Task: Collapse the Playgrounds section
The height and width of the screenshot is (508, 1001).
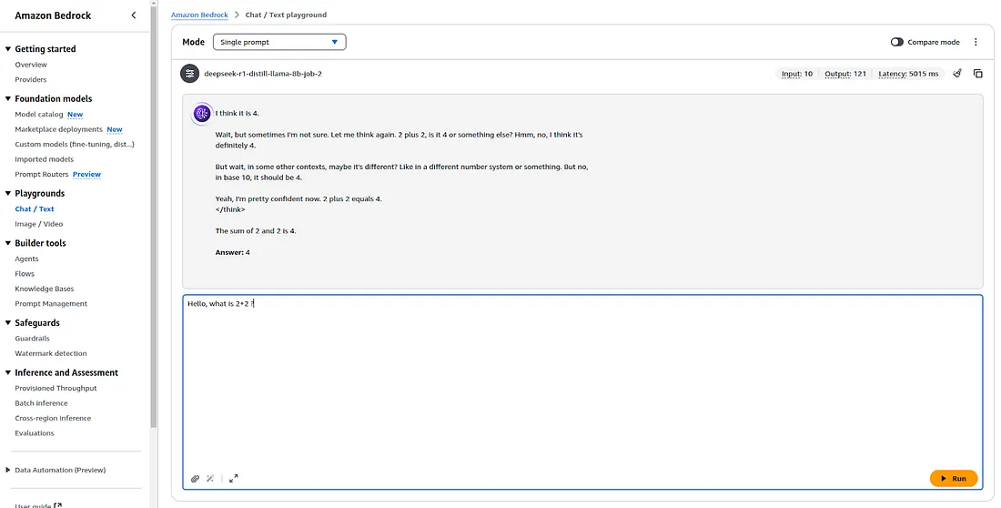Action: pos(8,194)
